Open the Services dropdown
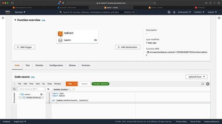This screenshot has width=222, height=124. point(20,12)
